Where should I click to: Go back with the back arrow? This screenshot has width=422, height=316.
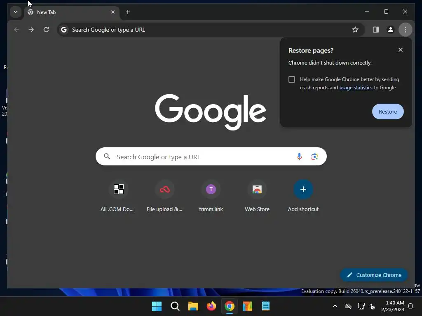(16, 30)
